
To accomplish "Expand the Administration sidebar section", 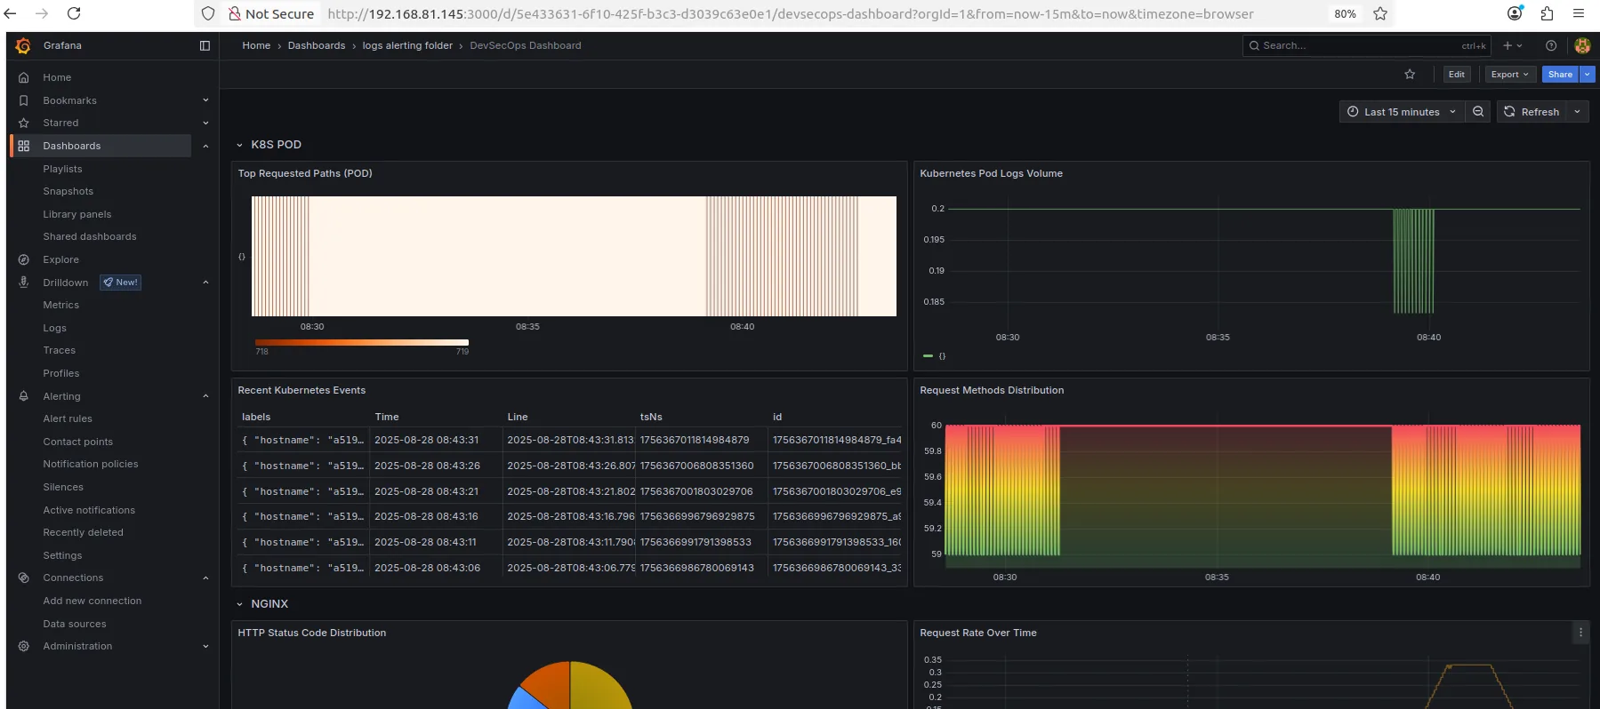I will tap(205, 646).
